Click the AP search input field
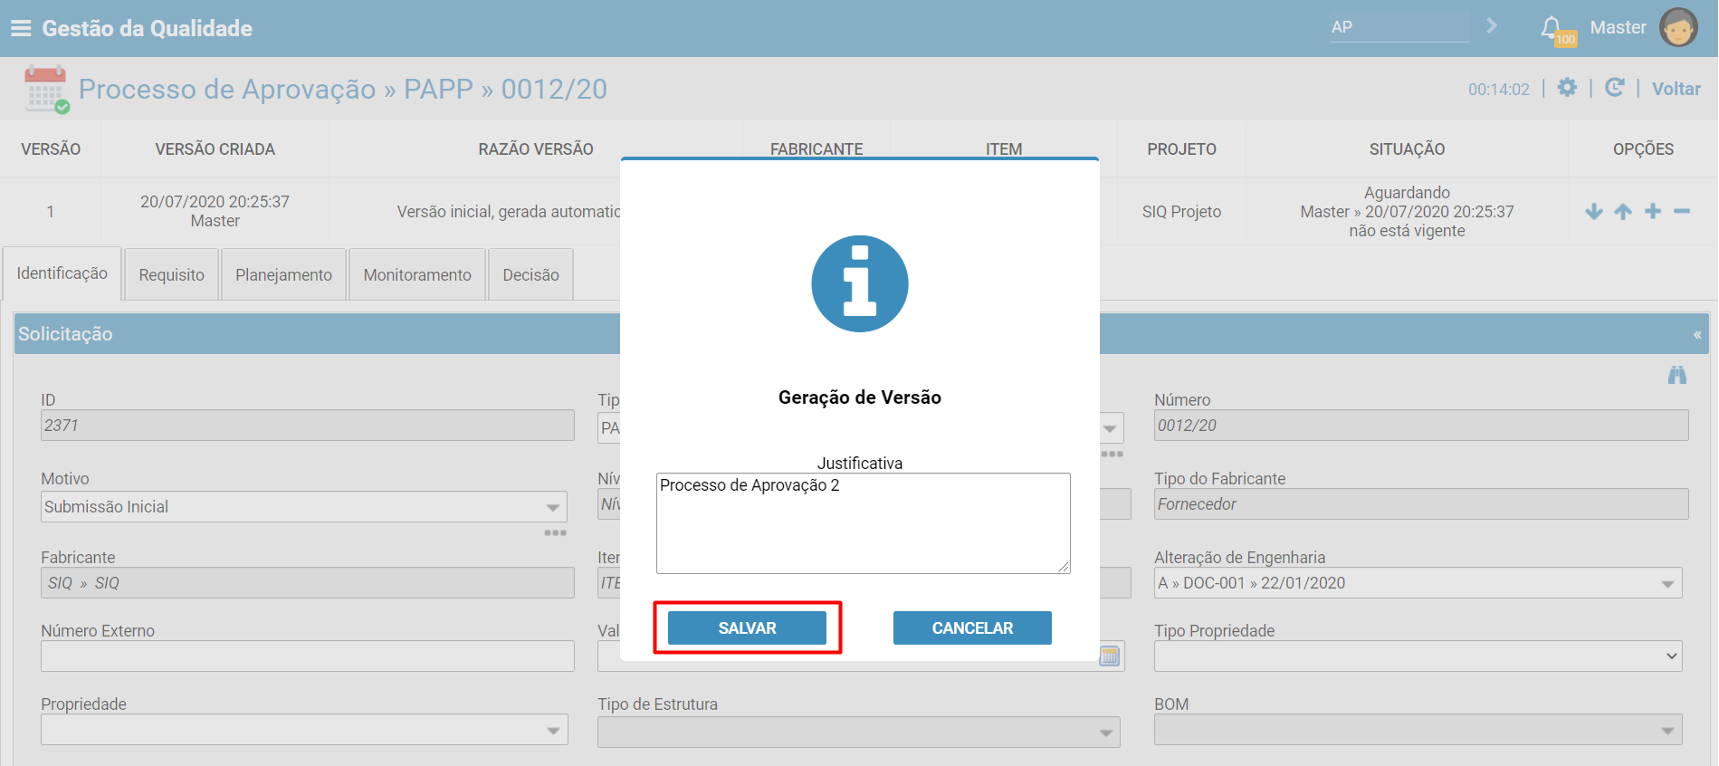This screenshot has width=1719, height=766. tap(1399, 27)
